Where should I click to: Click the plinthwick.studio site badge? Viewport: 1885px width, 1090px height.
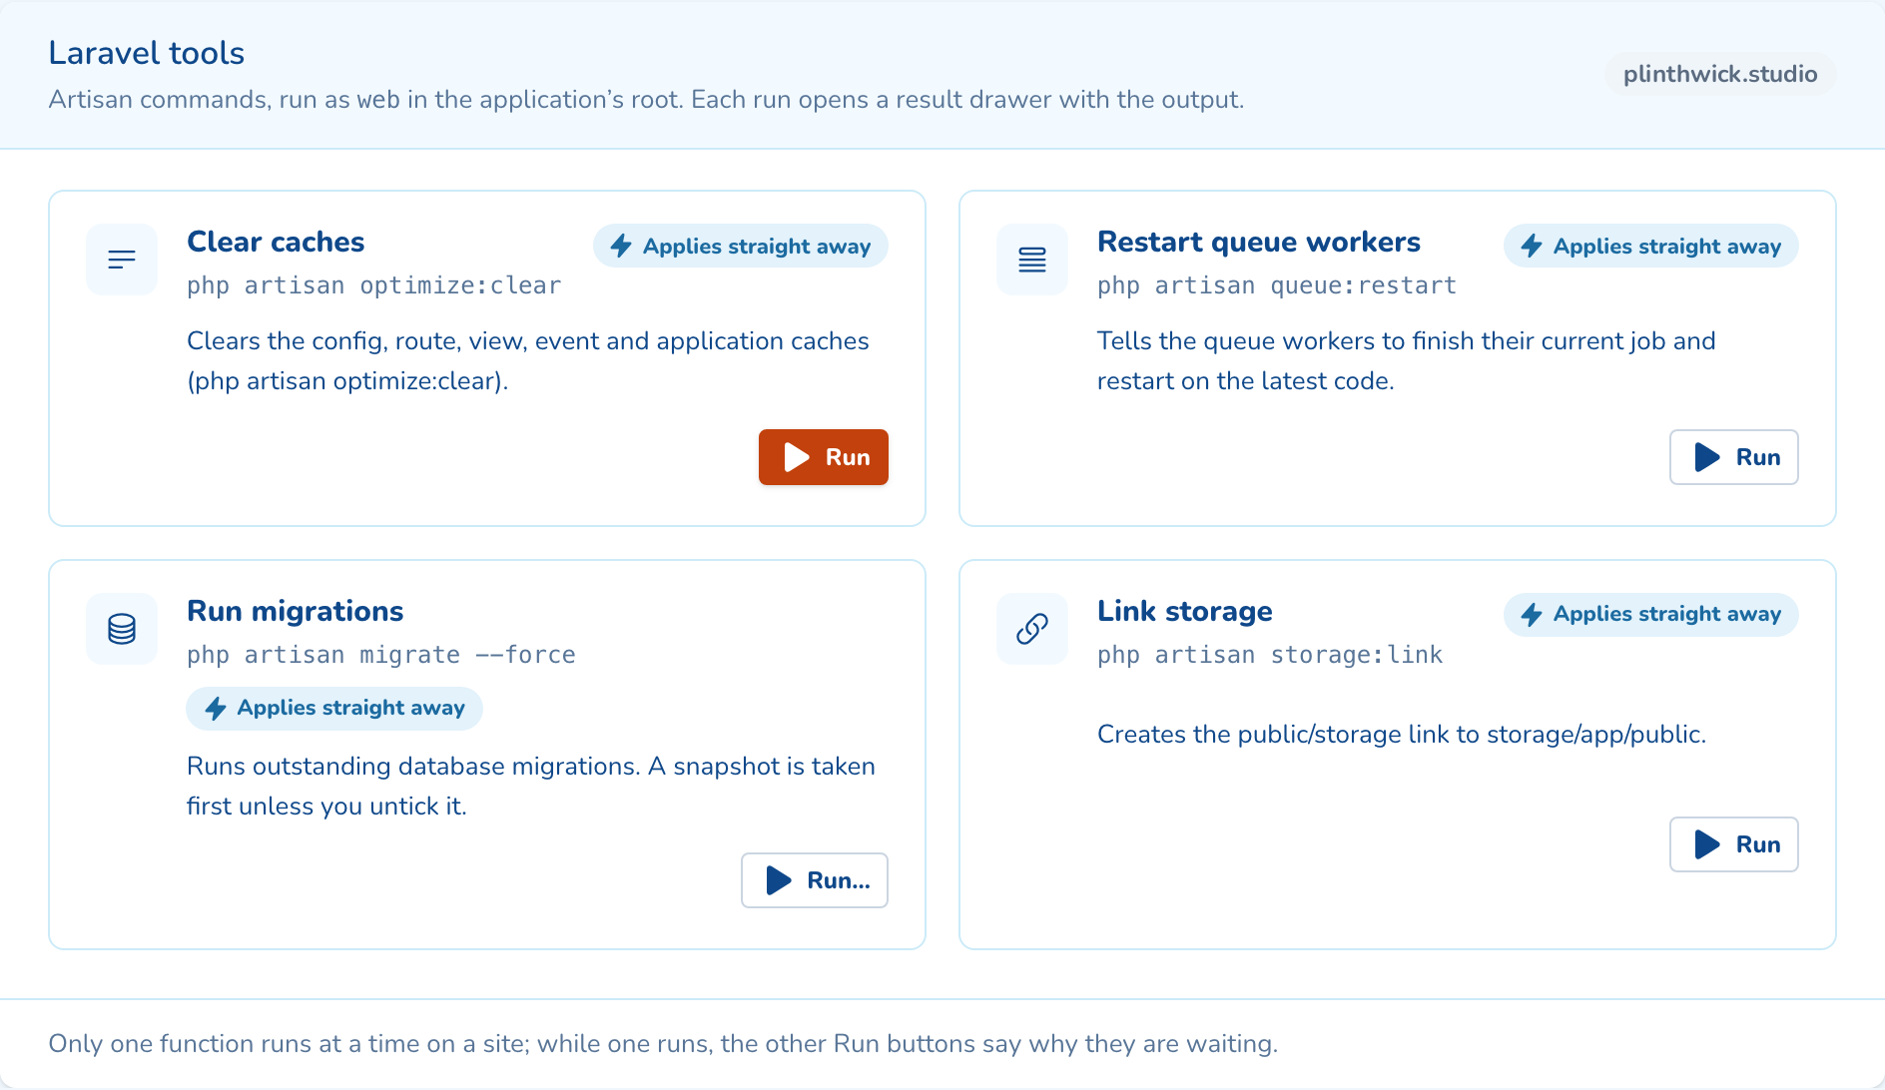(x=1720, y=74)
